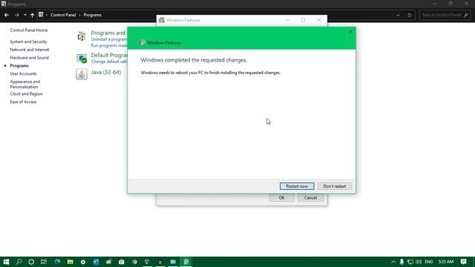Open Action Center notifications
475x267 pixels.
click(x=463, y=262)
